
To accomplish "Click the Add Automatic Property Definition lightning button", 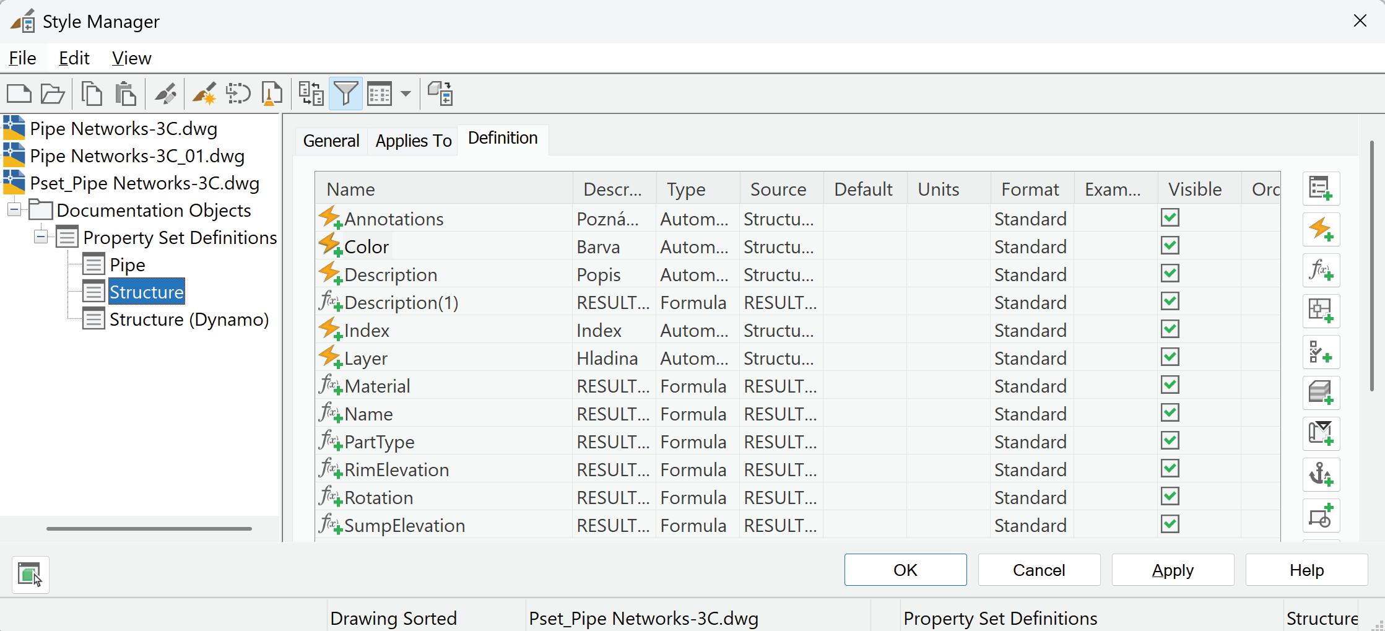I will coord(1321,229).
